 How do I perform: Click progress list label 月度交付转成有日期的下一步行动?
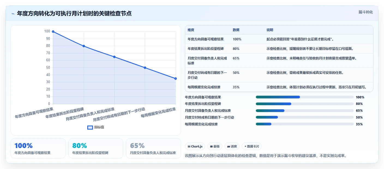point(209,117)
